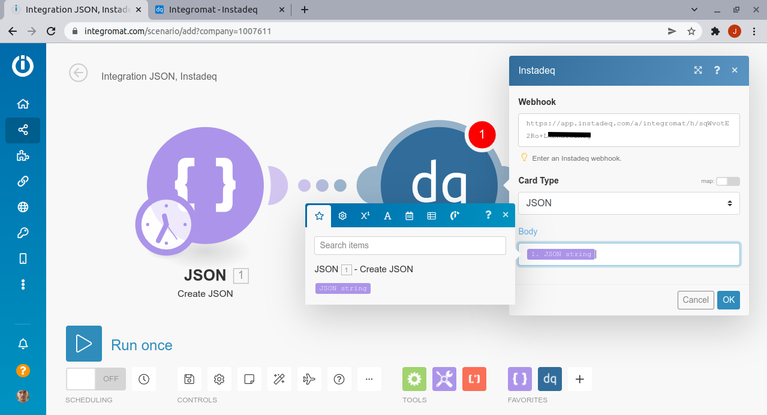Click the Webhook URL field
This screenshot has width=767, height=415.
click(x=629, y=130)
